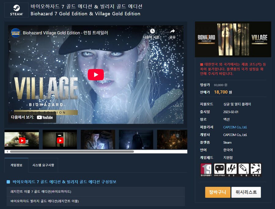Click the Biohazard Village bundle banner image
This screenshot has width=275, height=209.
click(x=233, y=39)
